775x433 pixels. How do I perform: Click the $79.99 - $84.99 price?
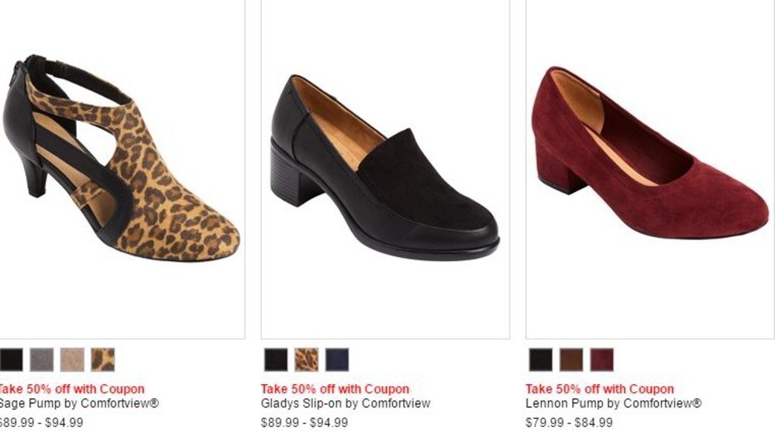coord(569,423)
